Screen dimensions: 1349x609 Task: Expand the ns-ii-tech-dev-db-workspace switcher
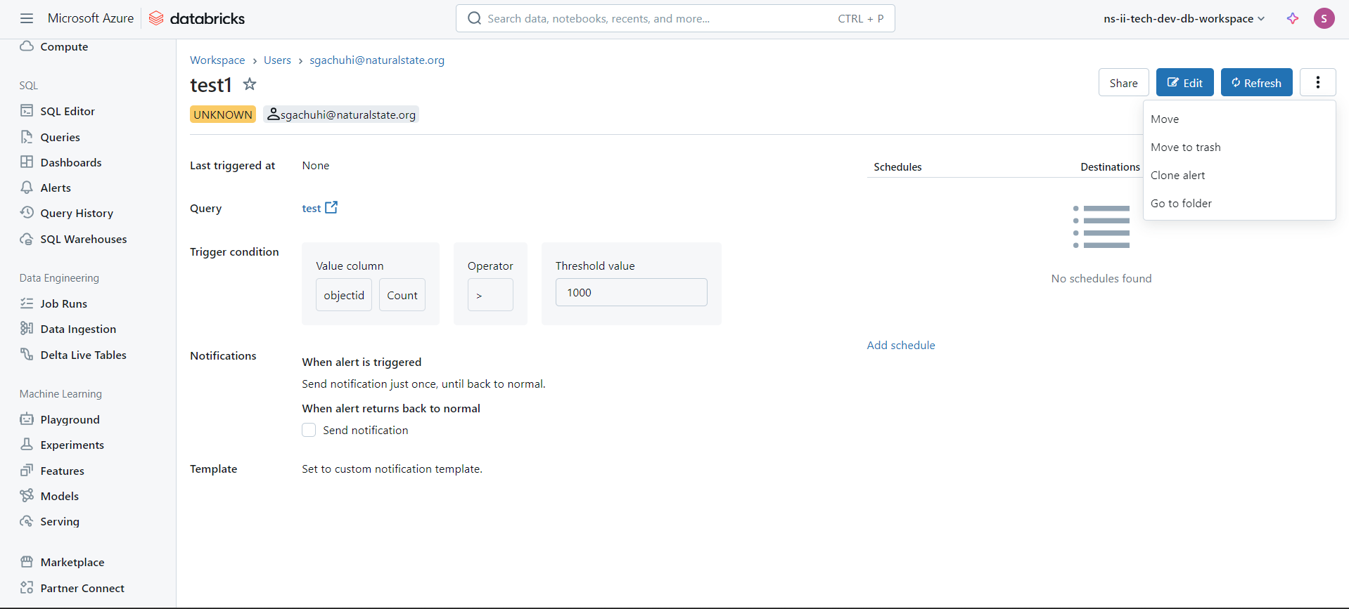pos(1184,18)
